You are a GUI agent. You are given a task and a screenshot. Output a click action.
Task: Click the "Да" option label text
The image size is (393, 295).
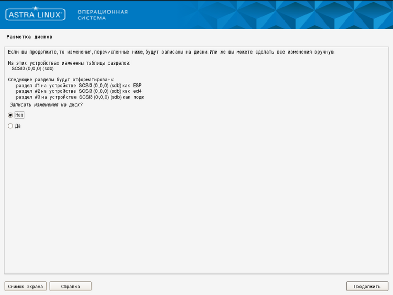pos(18,126)
